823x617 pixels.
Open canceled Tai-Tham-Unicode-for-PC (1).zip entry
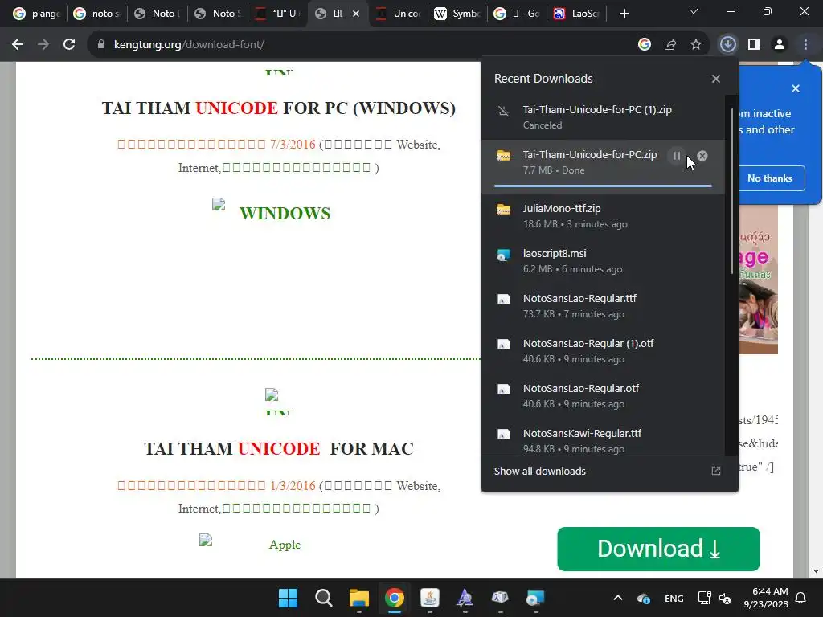(x=603, y=117)
